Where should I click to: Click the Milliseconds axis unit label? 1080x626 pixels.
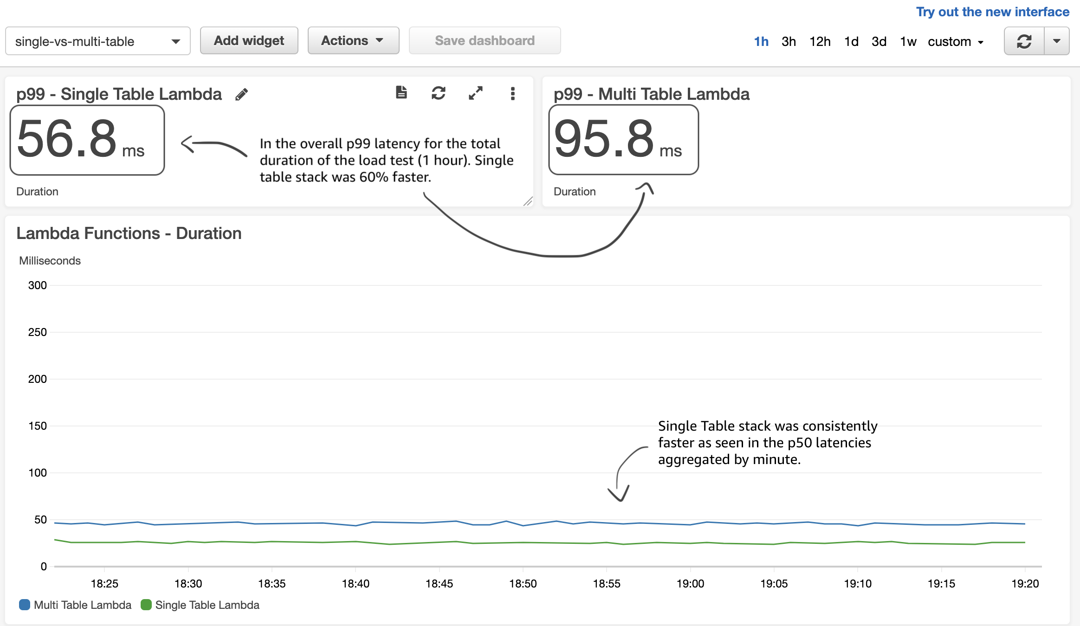[50, 261]
